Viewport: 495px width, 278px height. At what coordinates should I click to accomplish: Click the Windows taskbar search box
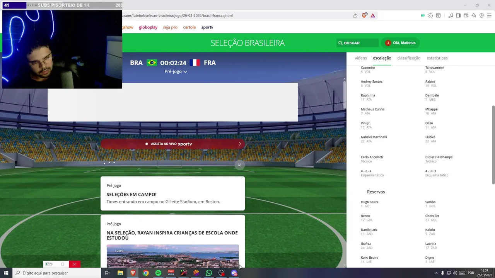tap(56, 273)
